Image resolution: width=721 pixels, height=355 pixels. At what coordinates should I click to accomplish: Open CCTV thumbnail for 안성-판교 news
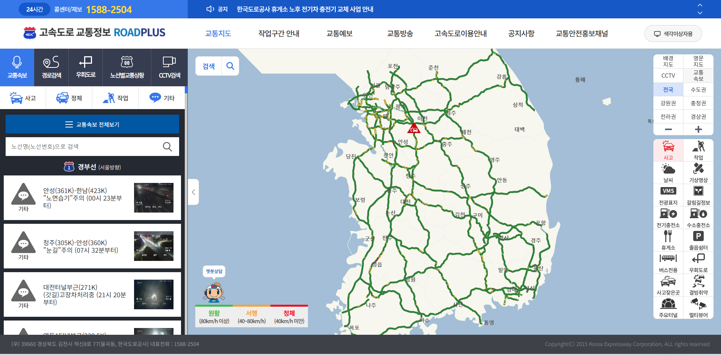point(154,198)
